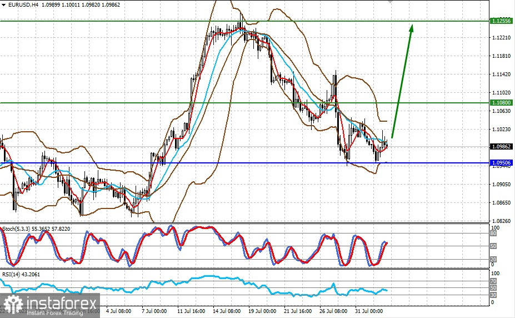Click the EURUSD,H4 chart title
Image resolution: width=515 pixels, height=318 pixels.
pyautogui.click(x=23, y=5)
